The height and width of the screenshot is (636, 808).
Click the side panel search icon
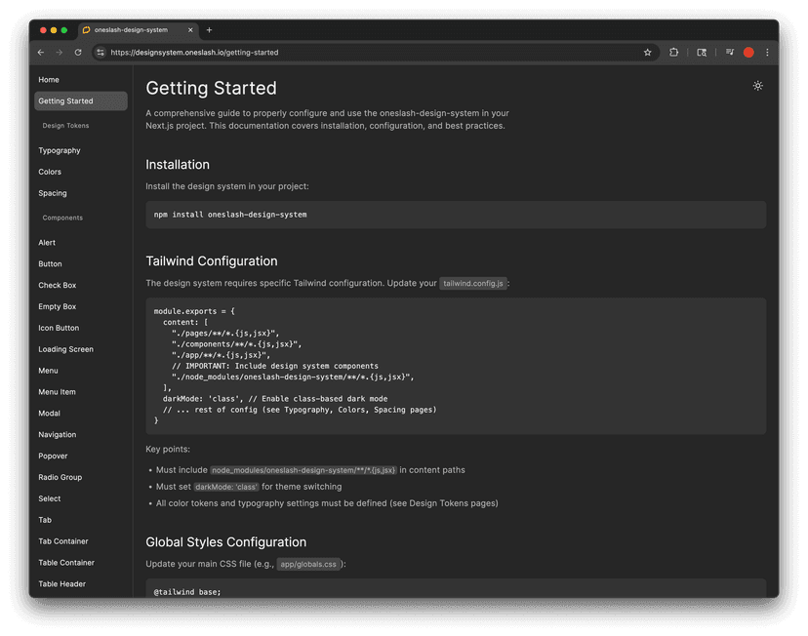704,52
